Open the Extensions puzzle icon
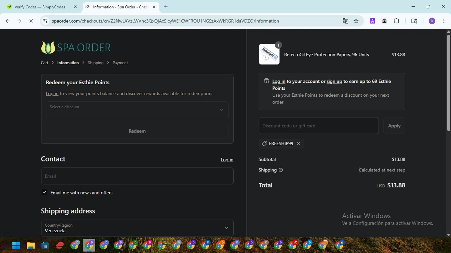The image size is (451, 253). click(x=397, y=21)
